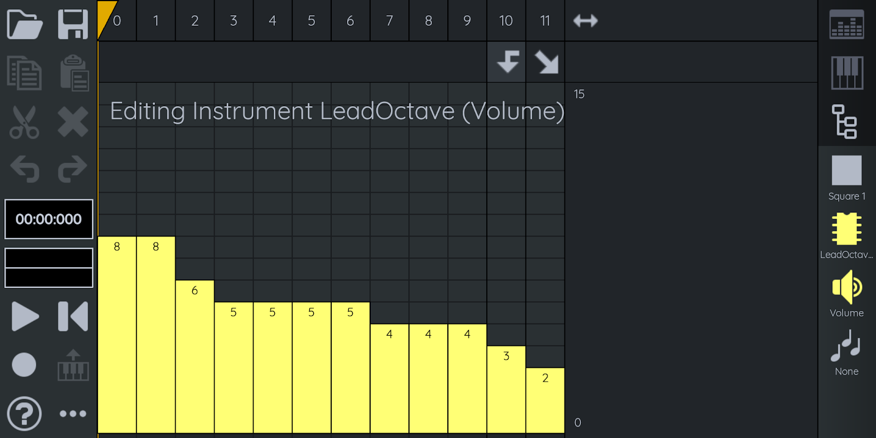
Task: Save the project with the floppy disk icon
Action: [73, 25]
